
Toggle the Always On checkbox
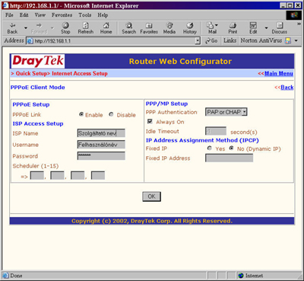150,121
